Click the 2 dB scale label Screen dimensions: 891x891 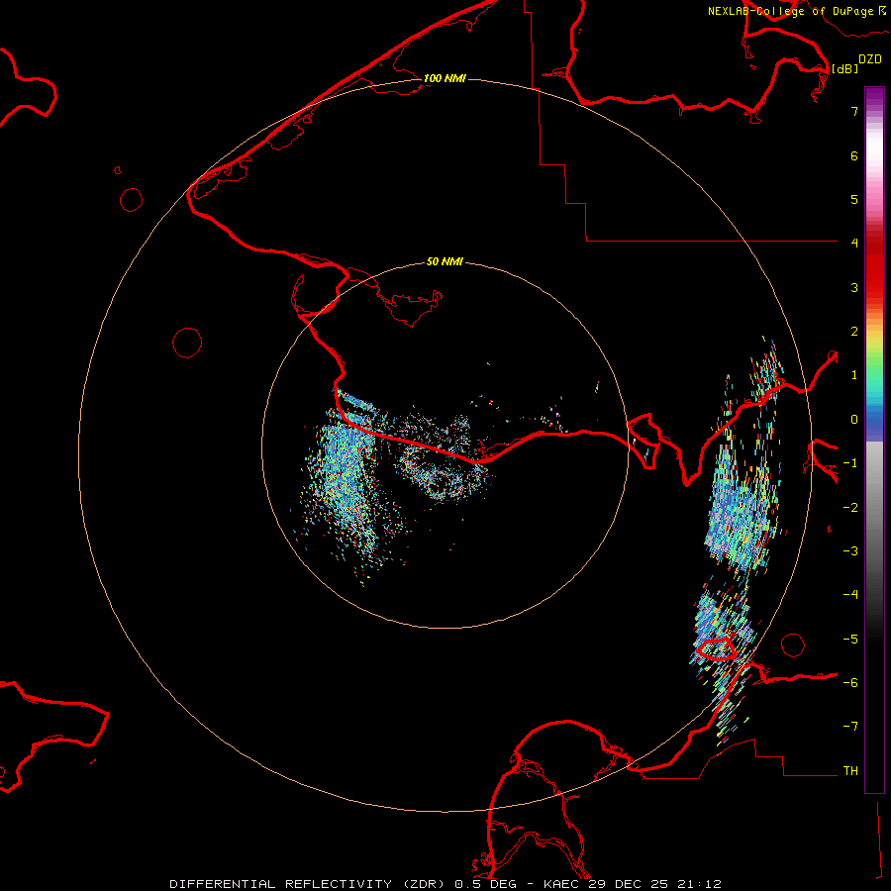coord(854,332)
